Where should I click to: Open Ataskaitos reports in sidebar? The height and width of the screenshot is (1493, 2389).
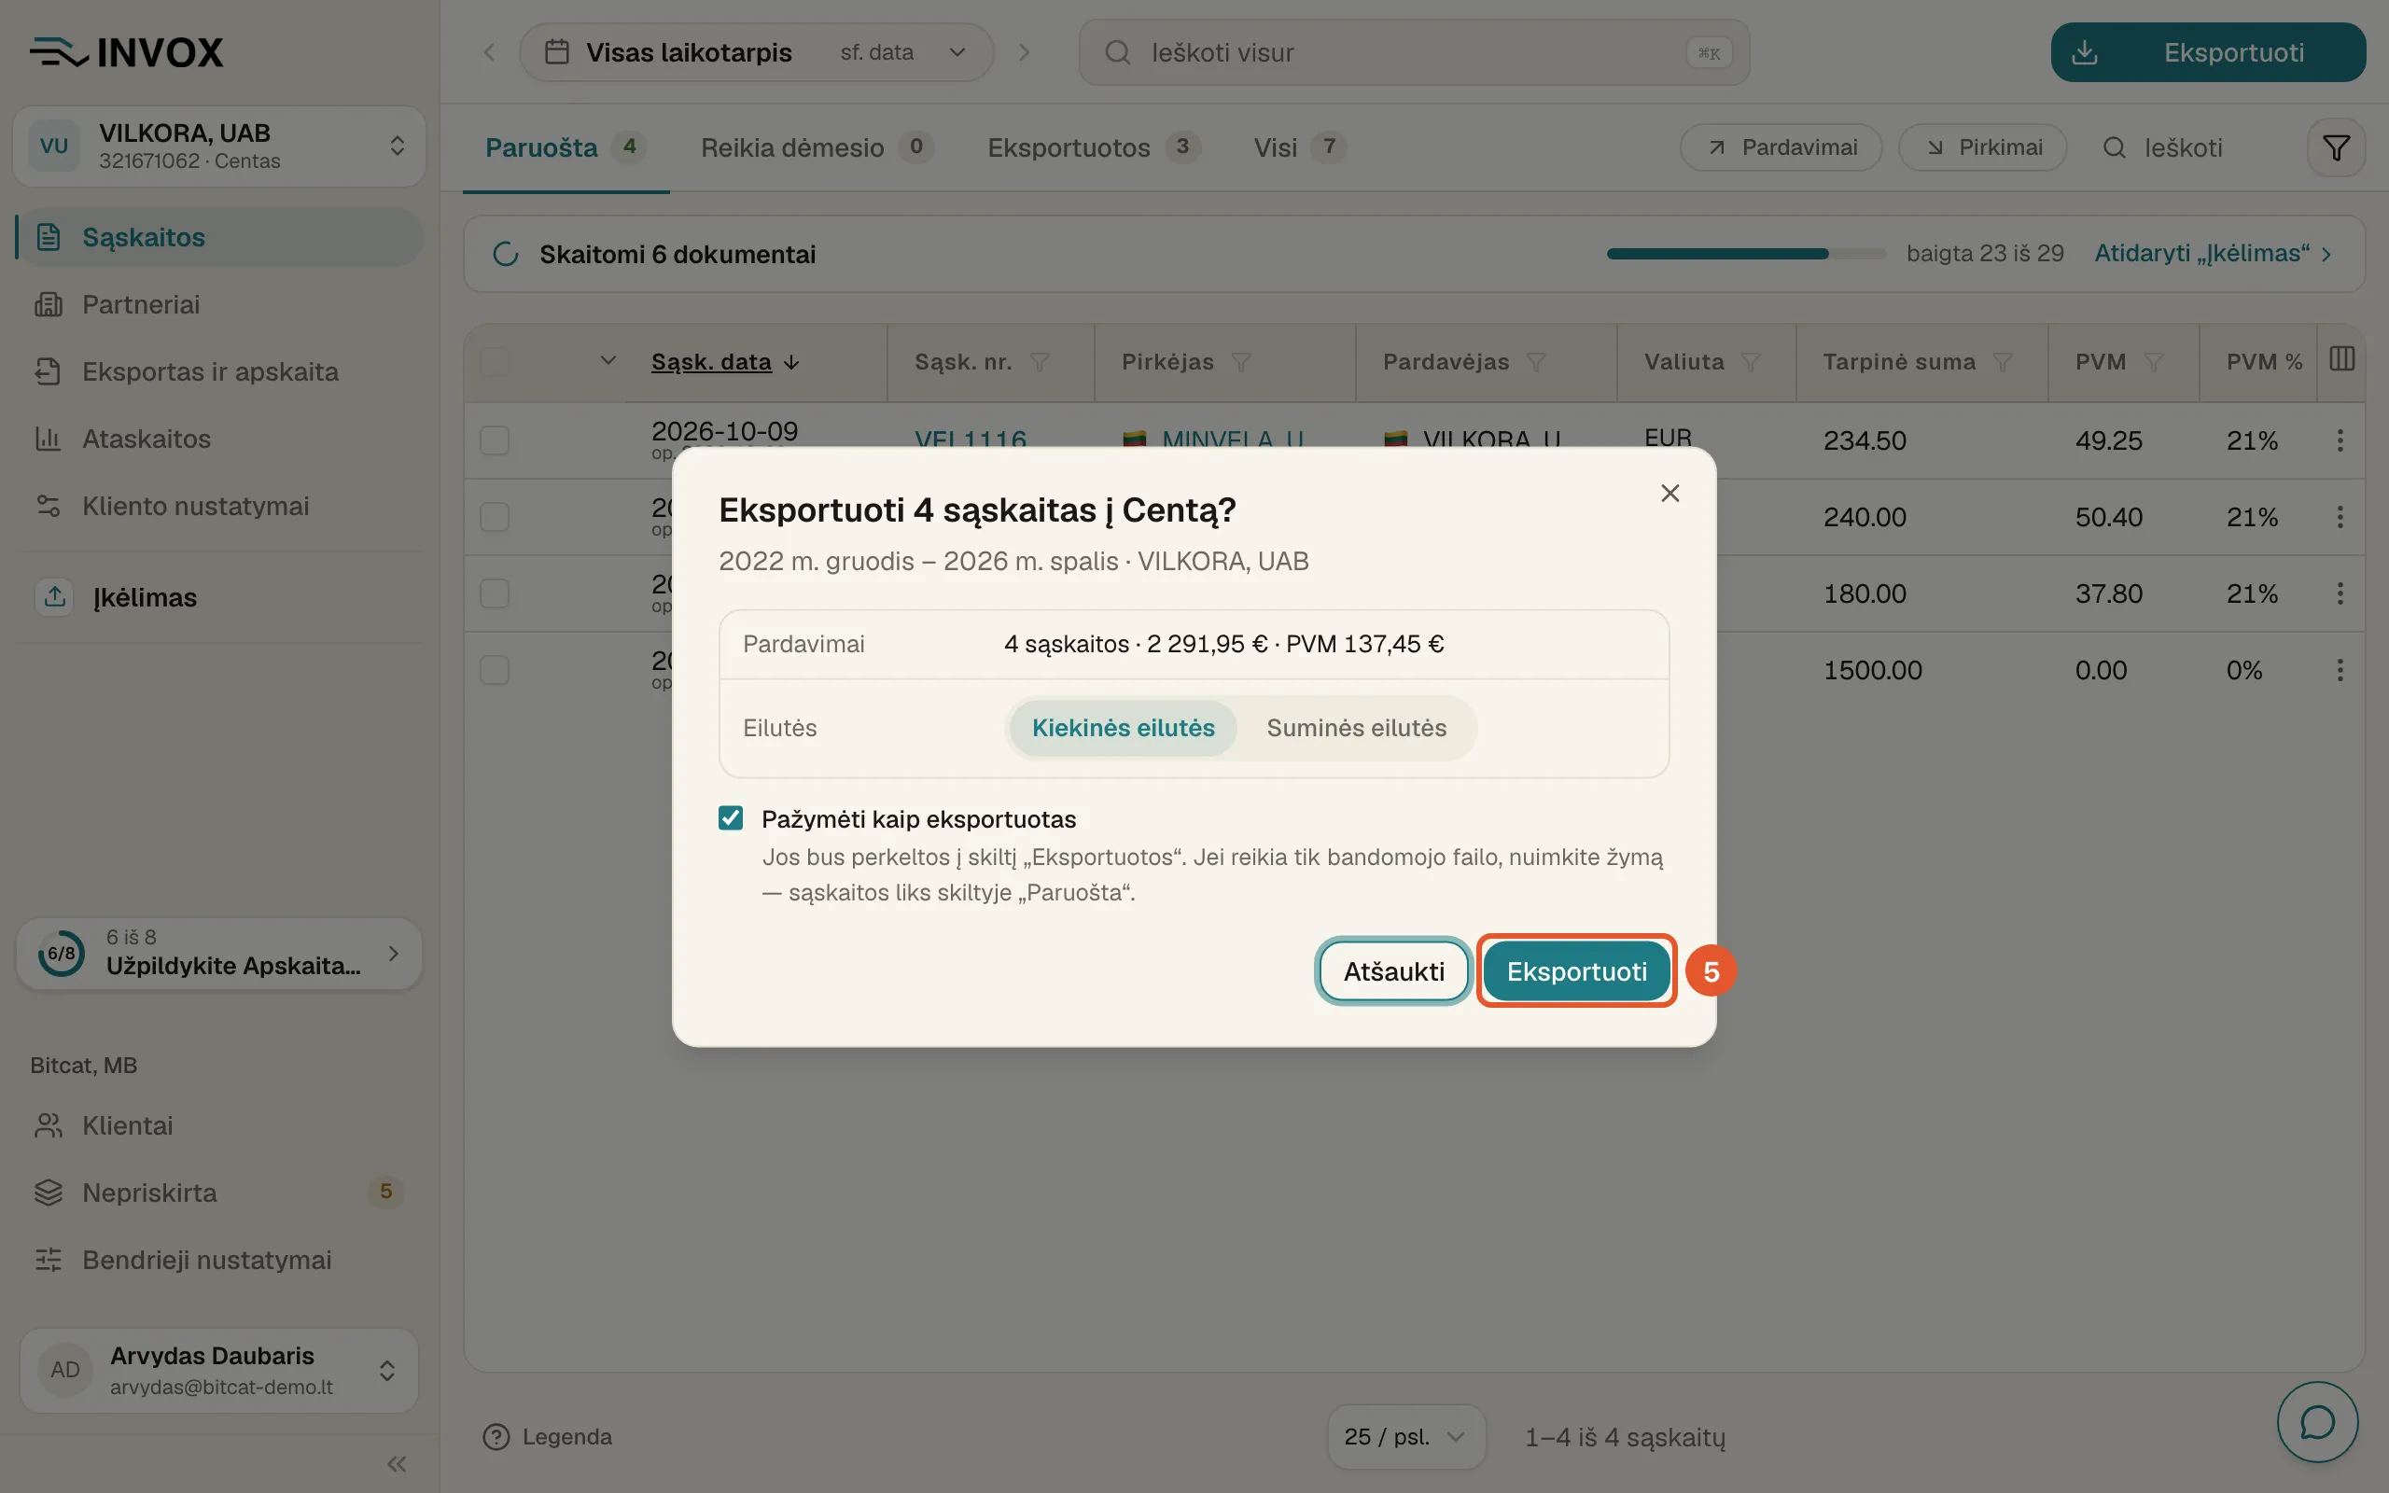(219, 439)
